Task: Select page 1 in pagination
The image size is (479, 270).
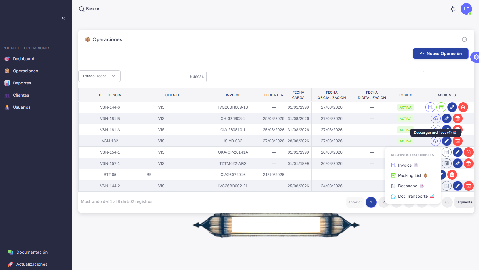Action: [371, 202]
